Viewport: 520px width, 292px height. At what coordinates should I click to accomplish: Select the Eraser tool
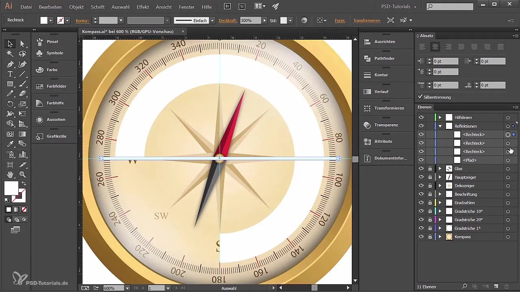click(x=22, y=94)
